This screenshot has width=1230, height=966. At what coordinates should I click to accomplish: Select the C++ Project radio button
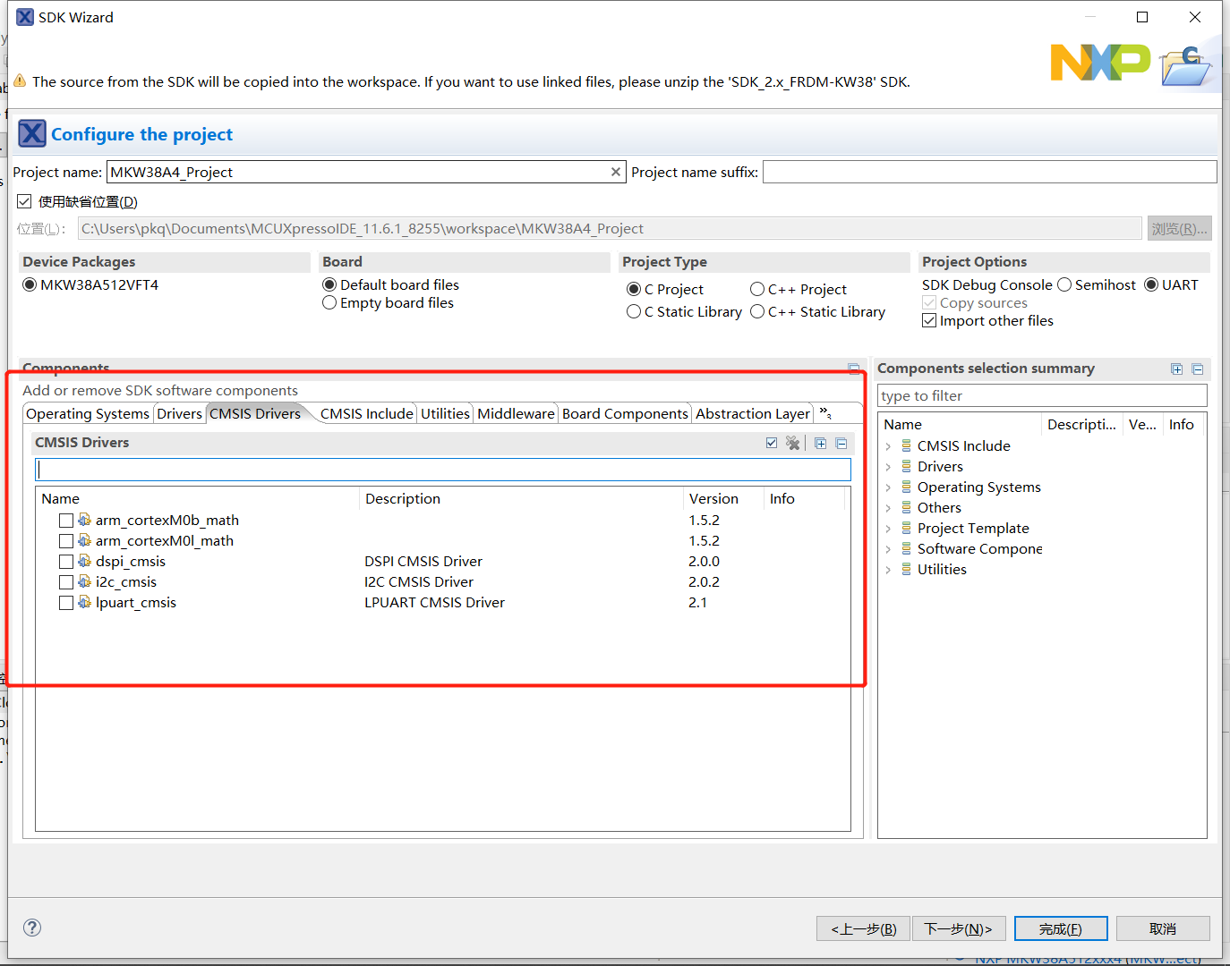tap(756, 289)
